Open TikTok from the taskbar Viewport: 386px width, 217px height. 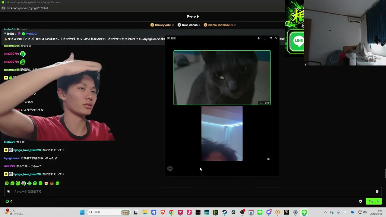pos(189,212)
